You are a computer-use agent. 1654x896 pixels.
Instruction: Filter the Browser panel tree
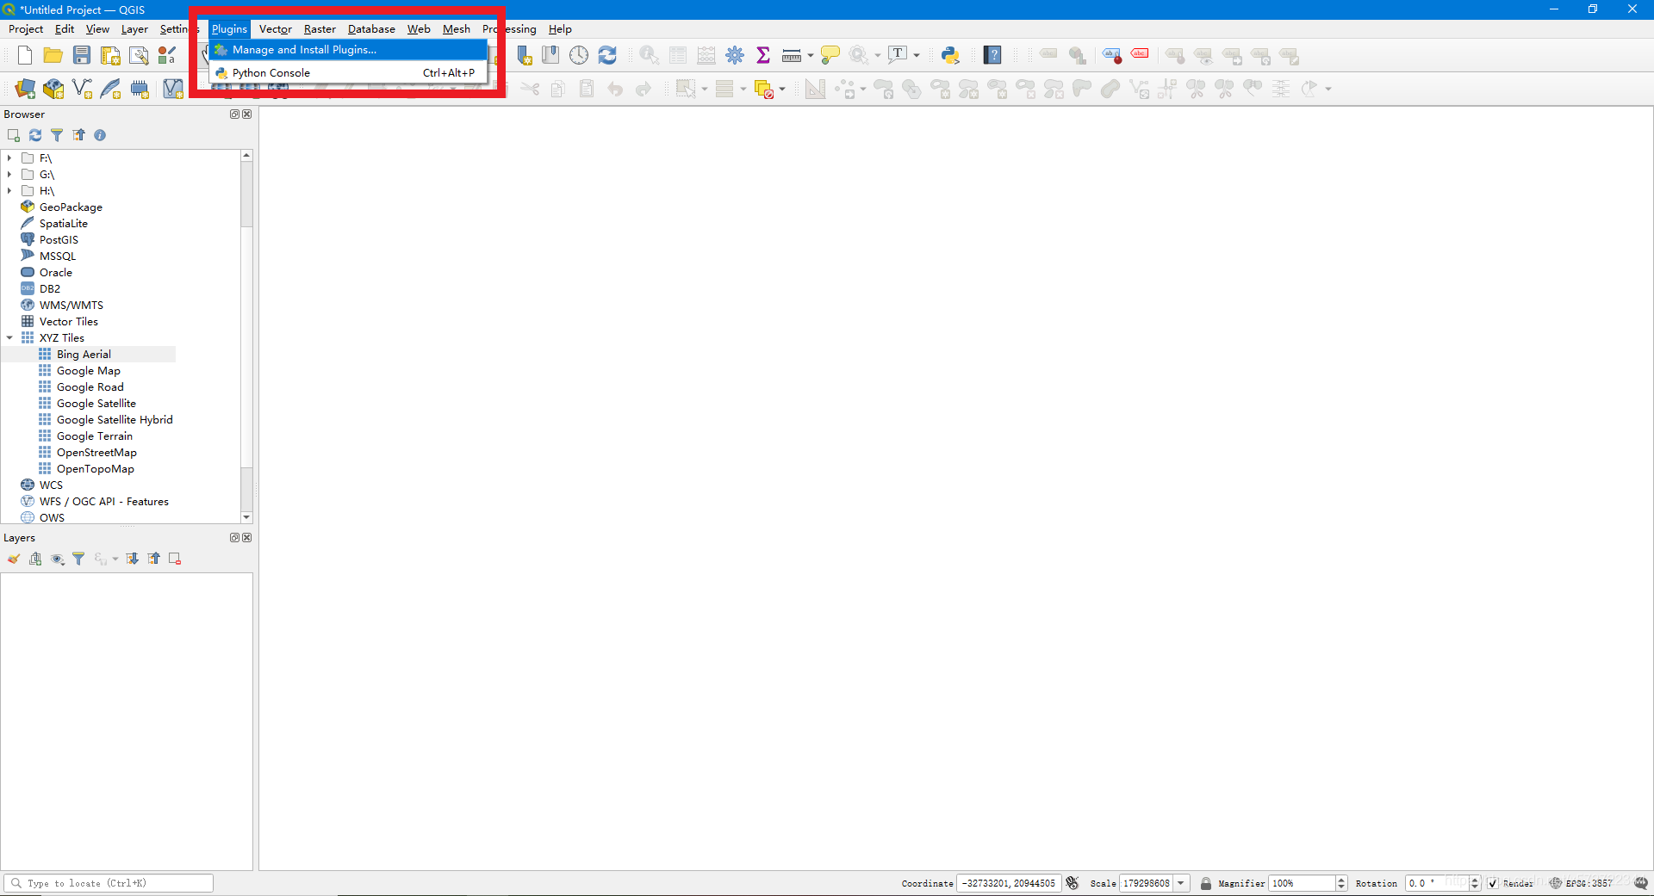(x=57, y=135)
